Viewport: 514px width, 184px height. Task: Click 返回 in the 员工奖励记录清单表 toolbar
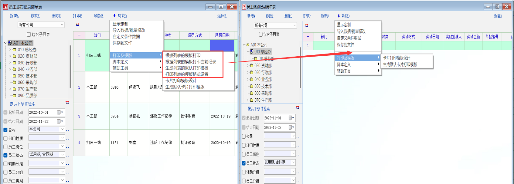pos(498,16)
